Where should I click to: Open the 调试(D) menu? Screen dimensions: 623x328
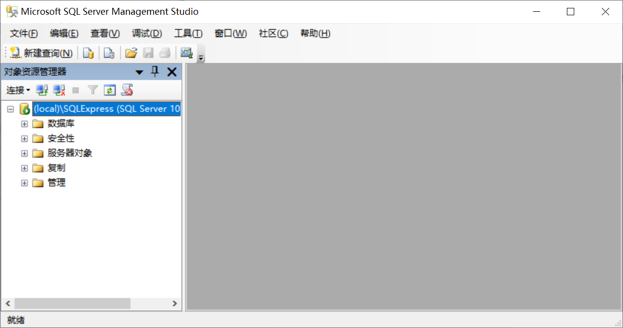click(147, 33)
